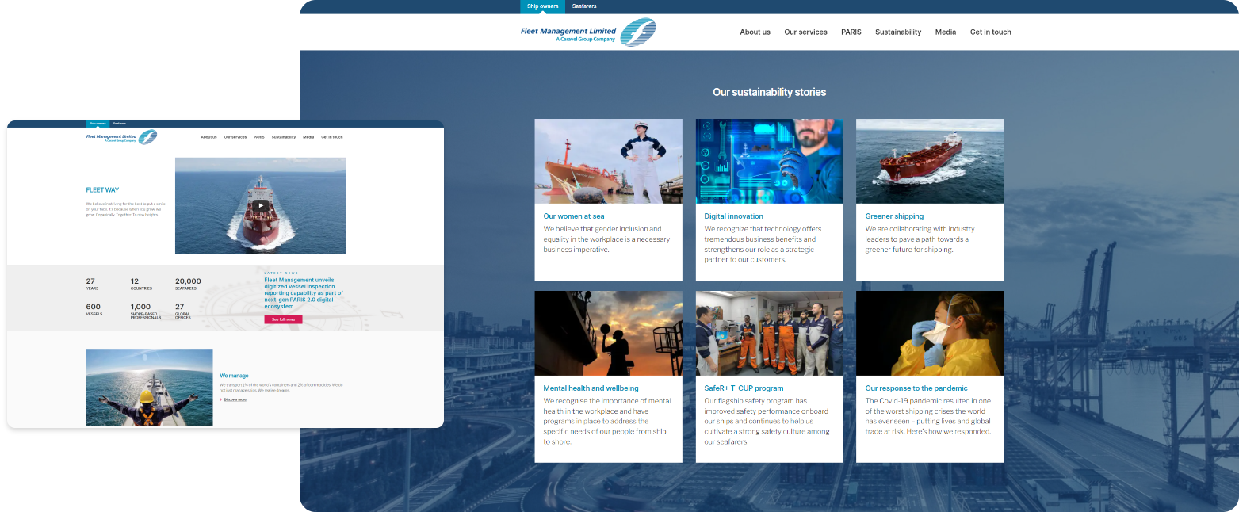Screen dimensions: 1239x512
Task: Click the Get in touch link
Action: click(x=990, y=32)
